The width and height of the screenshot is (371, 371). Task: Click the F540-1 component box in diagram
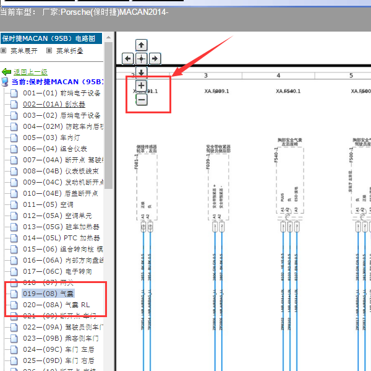coord(290,180)
